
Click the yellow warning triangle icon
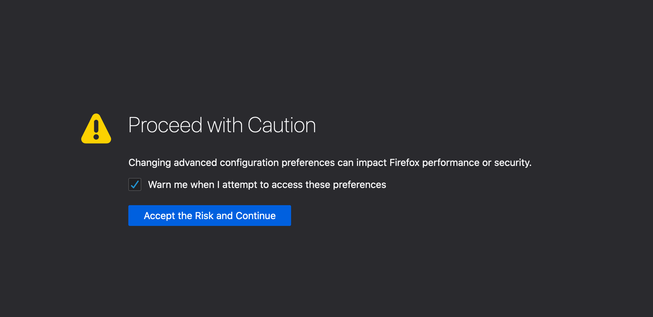tap(96, 129)
